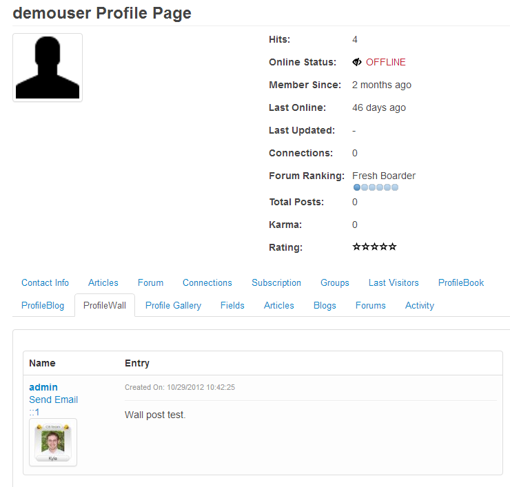Click the 'Fresh Boarder' ranking text
Screen dimensions: 510x487
tap(384, 176)
